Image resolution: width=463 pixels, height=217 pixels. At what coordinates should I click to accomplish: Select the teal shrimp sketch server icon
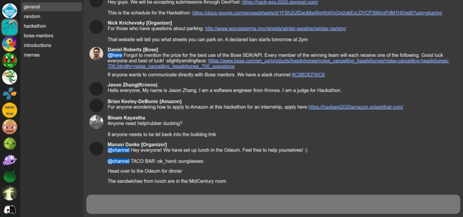[x=10, y=27]
